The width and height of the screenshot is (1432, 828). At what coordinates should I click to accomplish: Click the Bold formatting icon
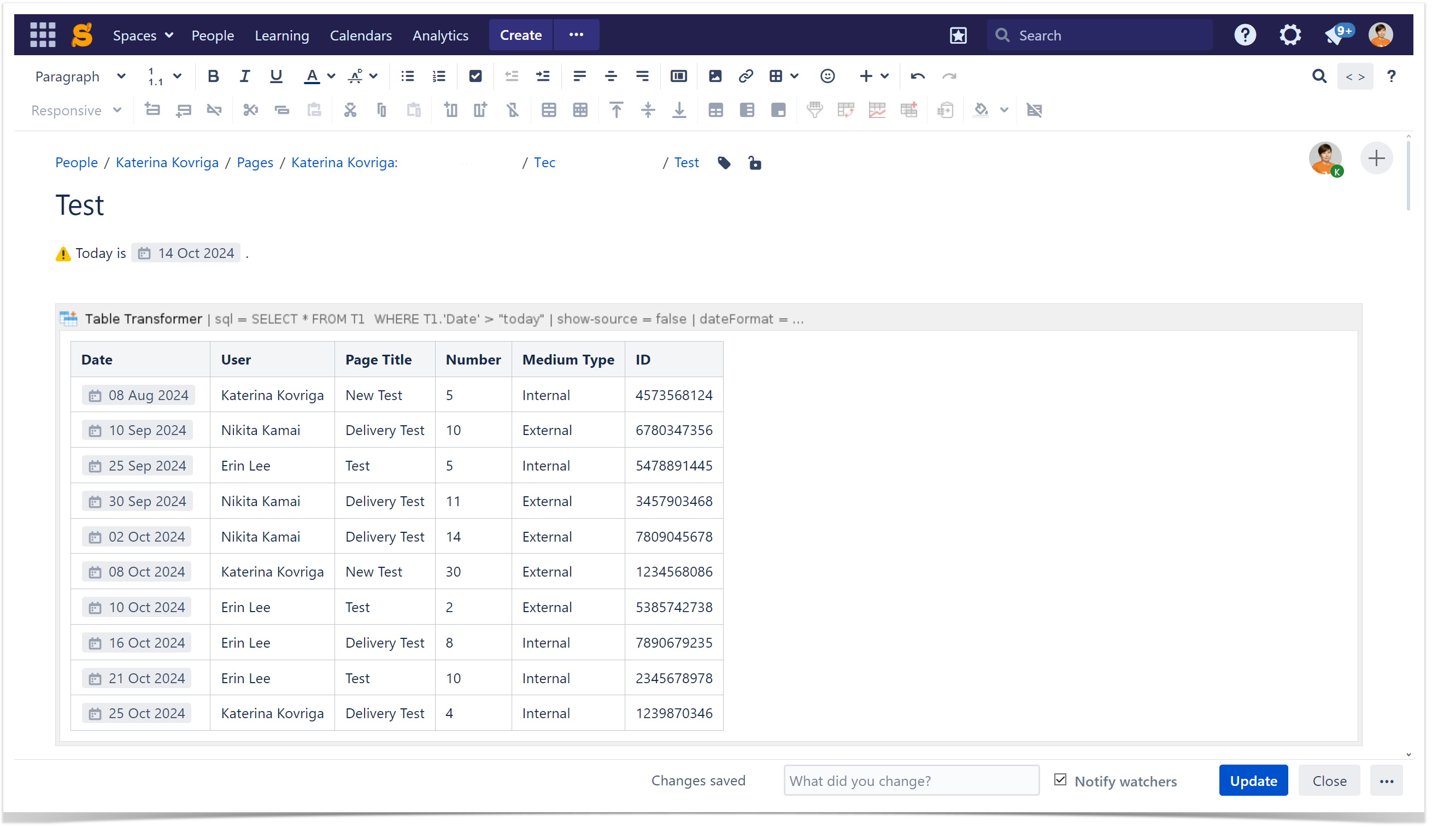213,76
